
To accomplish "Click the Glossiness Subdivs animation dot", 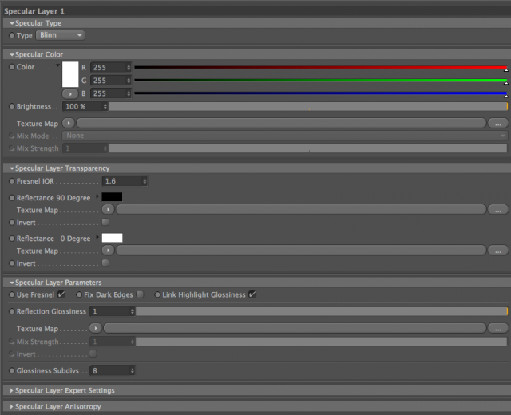I will tap(12, 370).
